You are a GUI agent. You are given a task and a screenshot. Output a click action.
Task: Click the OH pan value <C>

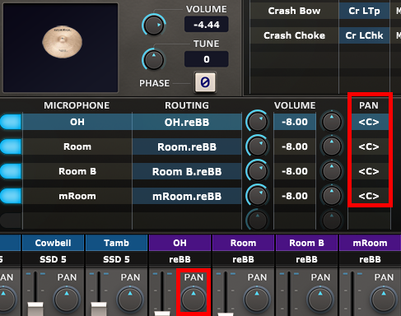click(x=369, y=122)
